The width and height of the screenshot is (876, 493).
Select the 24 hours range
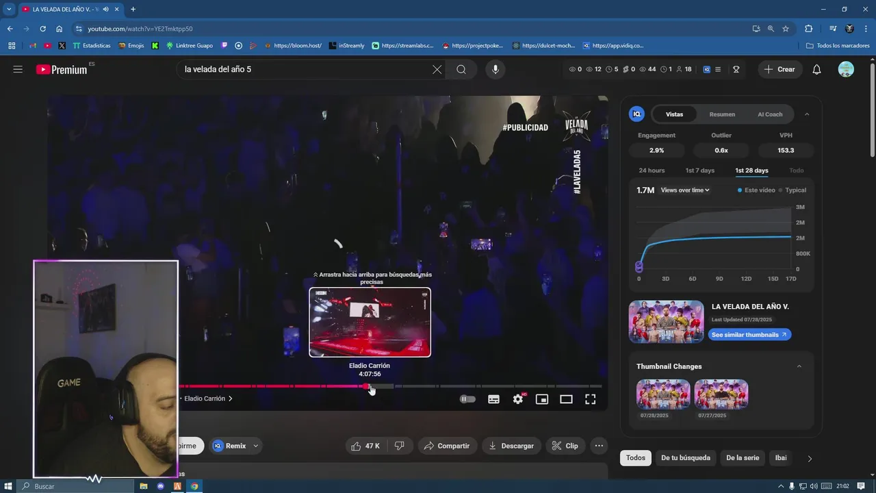click(x=652, y=170)
